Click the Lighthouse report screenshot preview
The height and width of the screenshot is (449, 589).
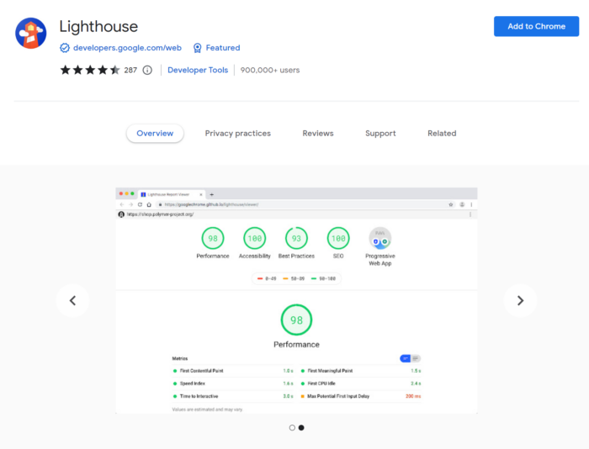pos(296,300)
